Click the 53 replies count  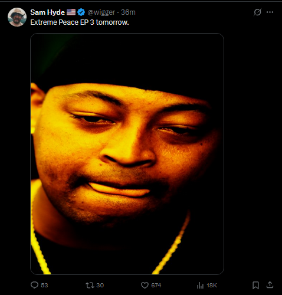click(x=44, y=286)
